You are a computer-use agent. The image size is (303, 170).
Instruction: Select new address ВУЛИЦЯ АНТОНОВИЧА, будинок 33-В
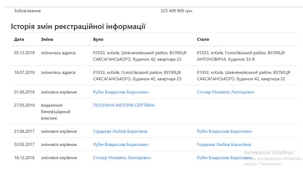click(x=241, y=56)
